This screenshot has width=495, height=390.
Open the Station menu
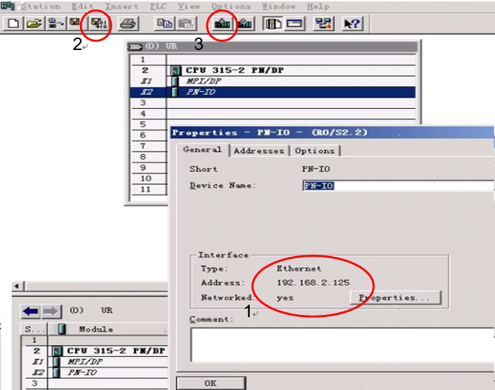40,7
